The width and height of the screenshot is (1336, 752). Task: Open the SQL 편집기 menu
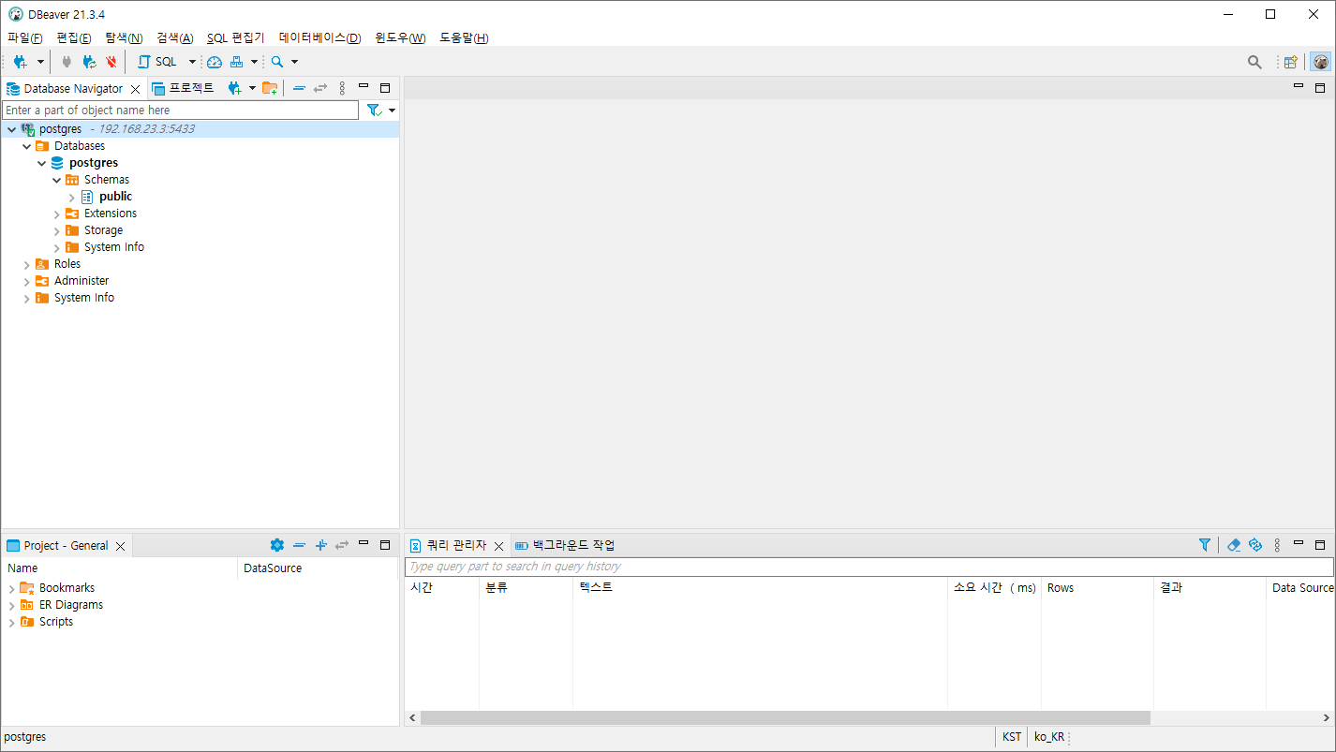pyautogui.click(x=235, y=38)
